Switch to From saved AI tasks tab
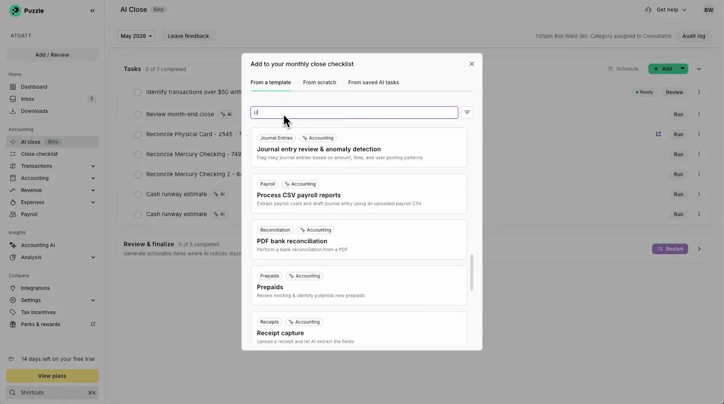The height and width of the screenshot is (404, 724). tap(374, 83)
